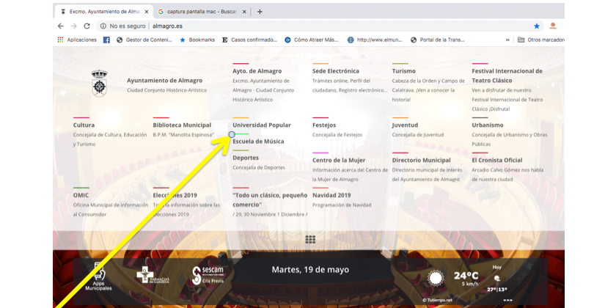This screenshot has width=616, height=308.
Task: Click the Ayuntamiento de Almagro coat of arms
Action: tap(98, 82)
